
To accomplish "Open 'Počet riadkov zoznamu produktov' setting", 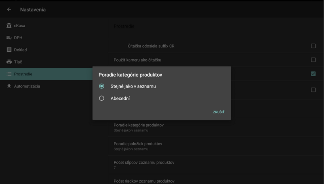I will pos(144,181).
